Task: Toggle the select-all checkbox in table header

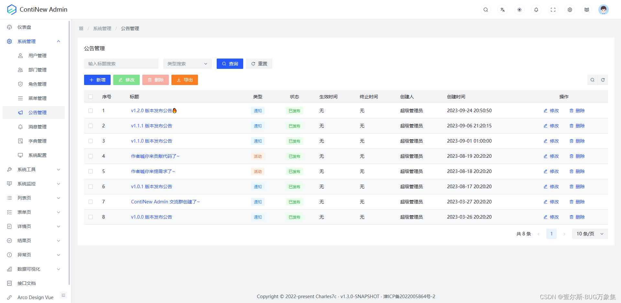Action: pos(91,97)
